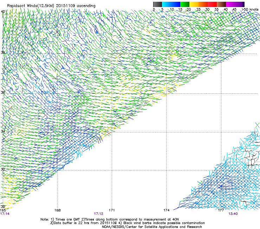
Task: Click the NOAA/NESDIS Center credit line
Action: [x=152, y=227]
